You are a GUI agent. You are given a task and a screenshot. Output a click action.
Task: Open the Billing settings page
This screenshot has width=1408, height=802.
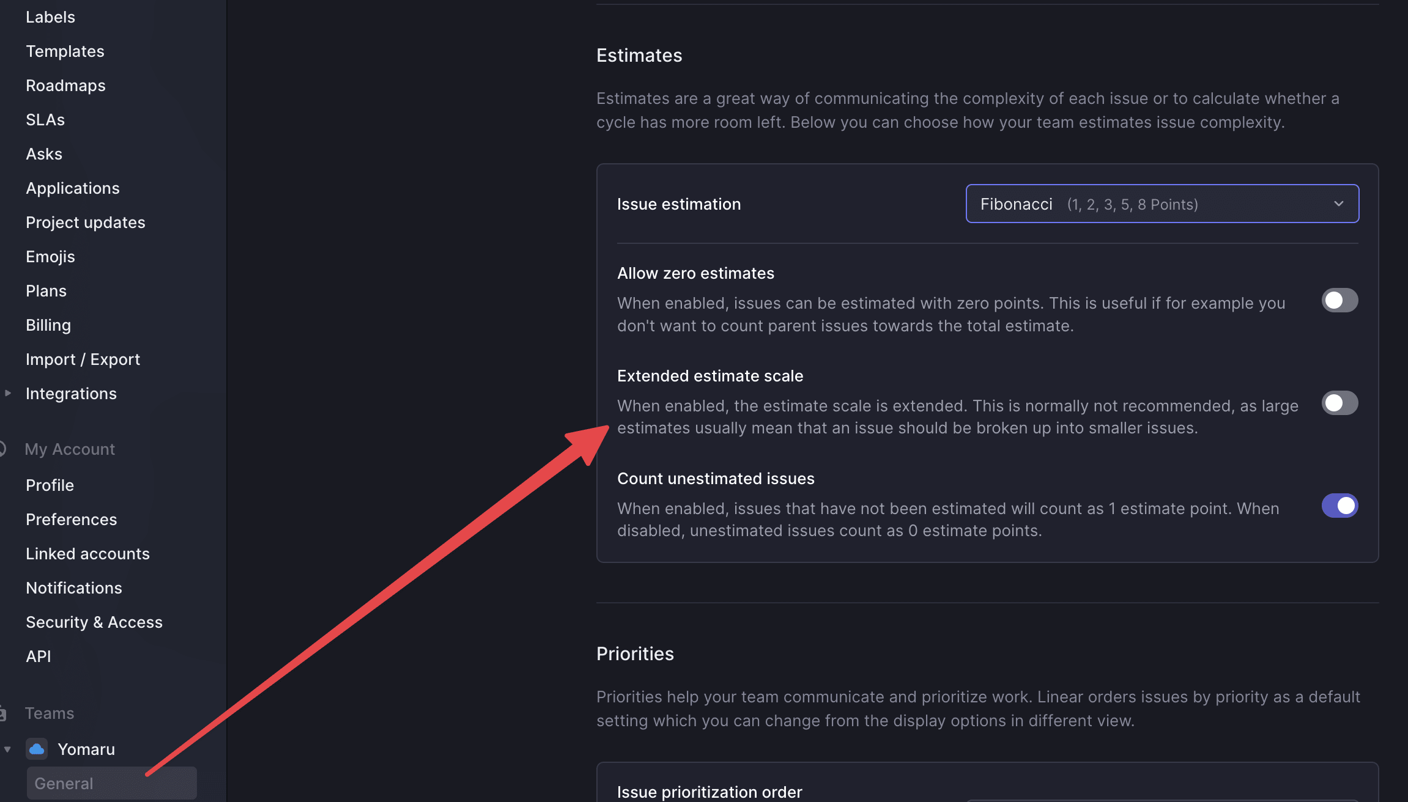48,325
